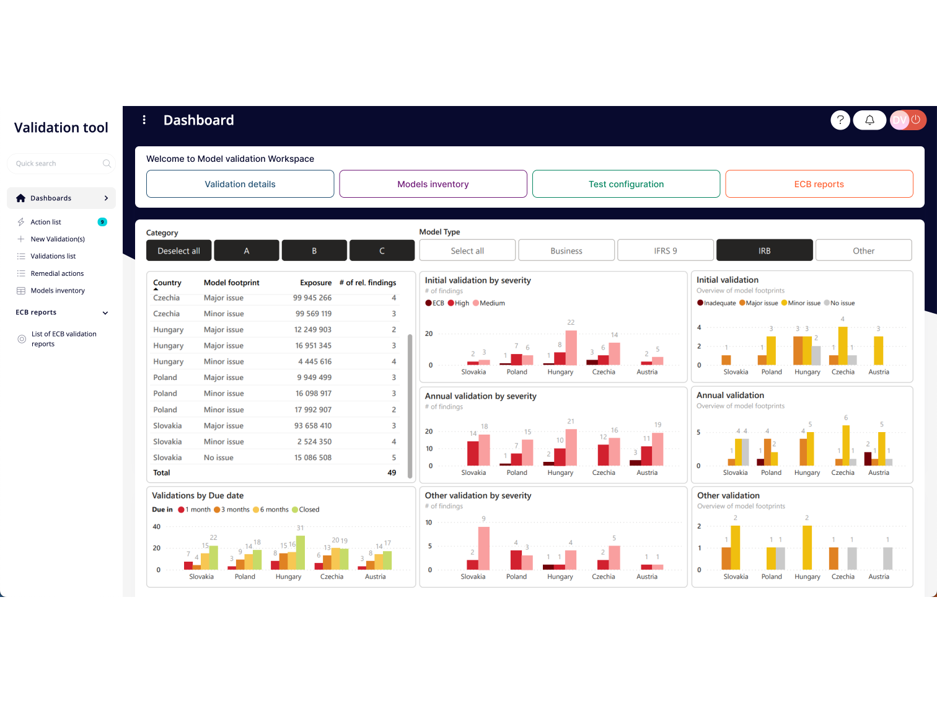
Task: Open notifications bell
Action: click(869, 120)
